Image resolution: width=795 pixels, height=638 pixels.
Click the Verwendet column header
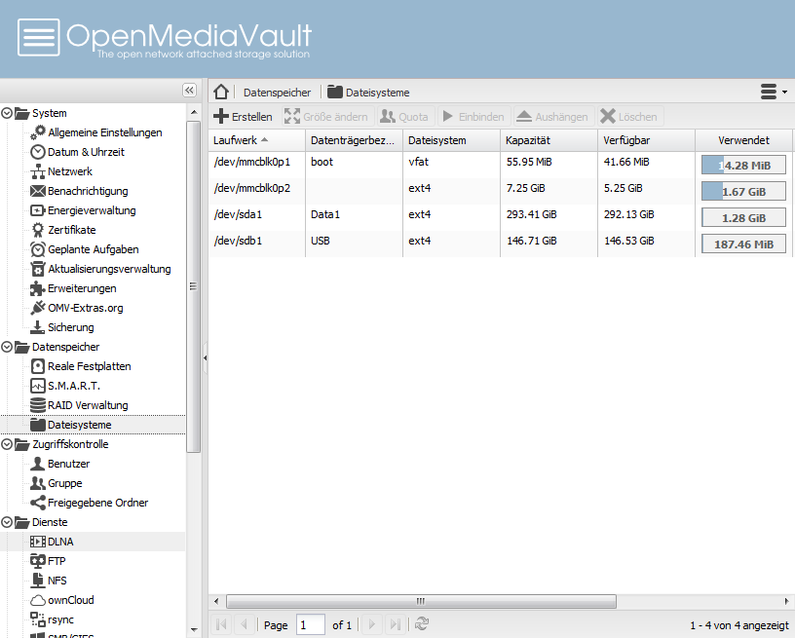tap(743, 140)
